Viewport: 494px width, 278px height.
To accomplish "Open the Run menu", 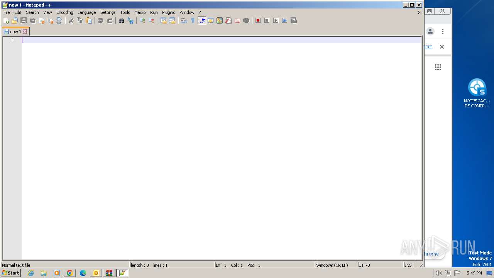I will (x=154, y=12).
